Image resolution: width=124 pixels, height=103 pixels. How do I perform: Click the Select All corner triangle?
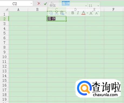tap(7, 9)
